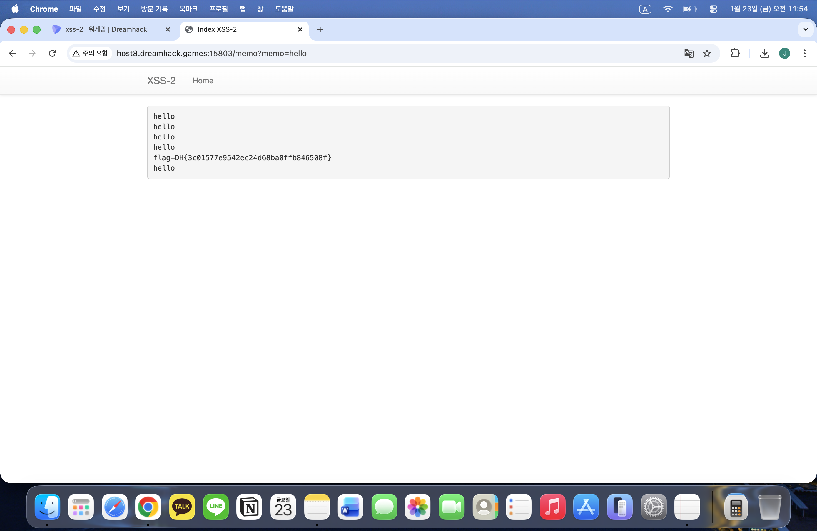
Task: Click the XSS-2 brand link
Action: [161, 81]
